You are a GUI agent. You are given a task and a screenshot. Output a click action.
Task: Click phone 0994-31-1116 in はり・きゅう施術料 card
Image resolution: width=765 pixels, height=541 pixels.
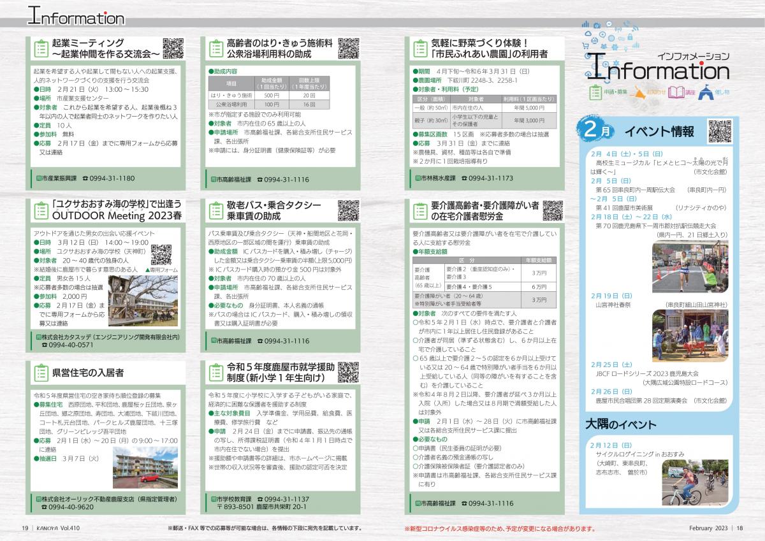coord(287,178)
